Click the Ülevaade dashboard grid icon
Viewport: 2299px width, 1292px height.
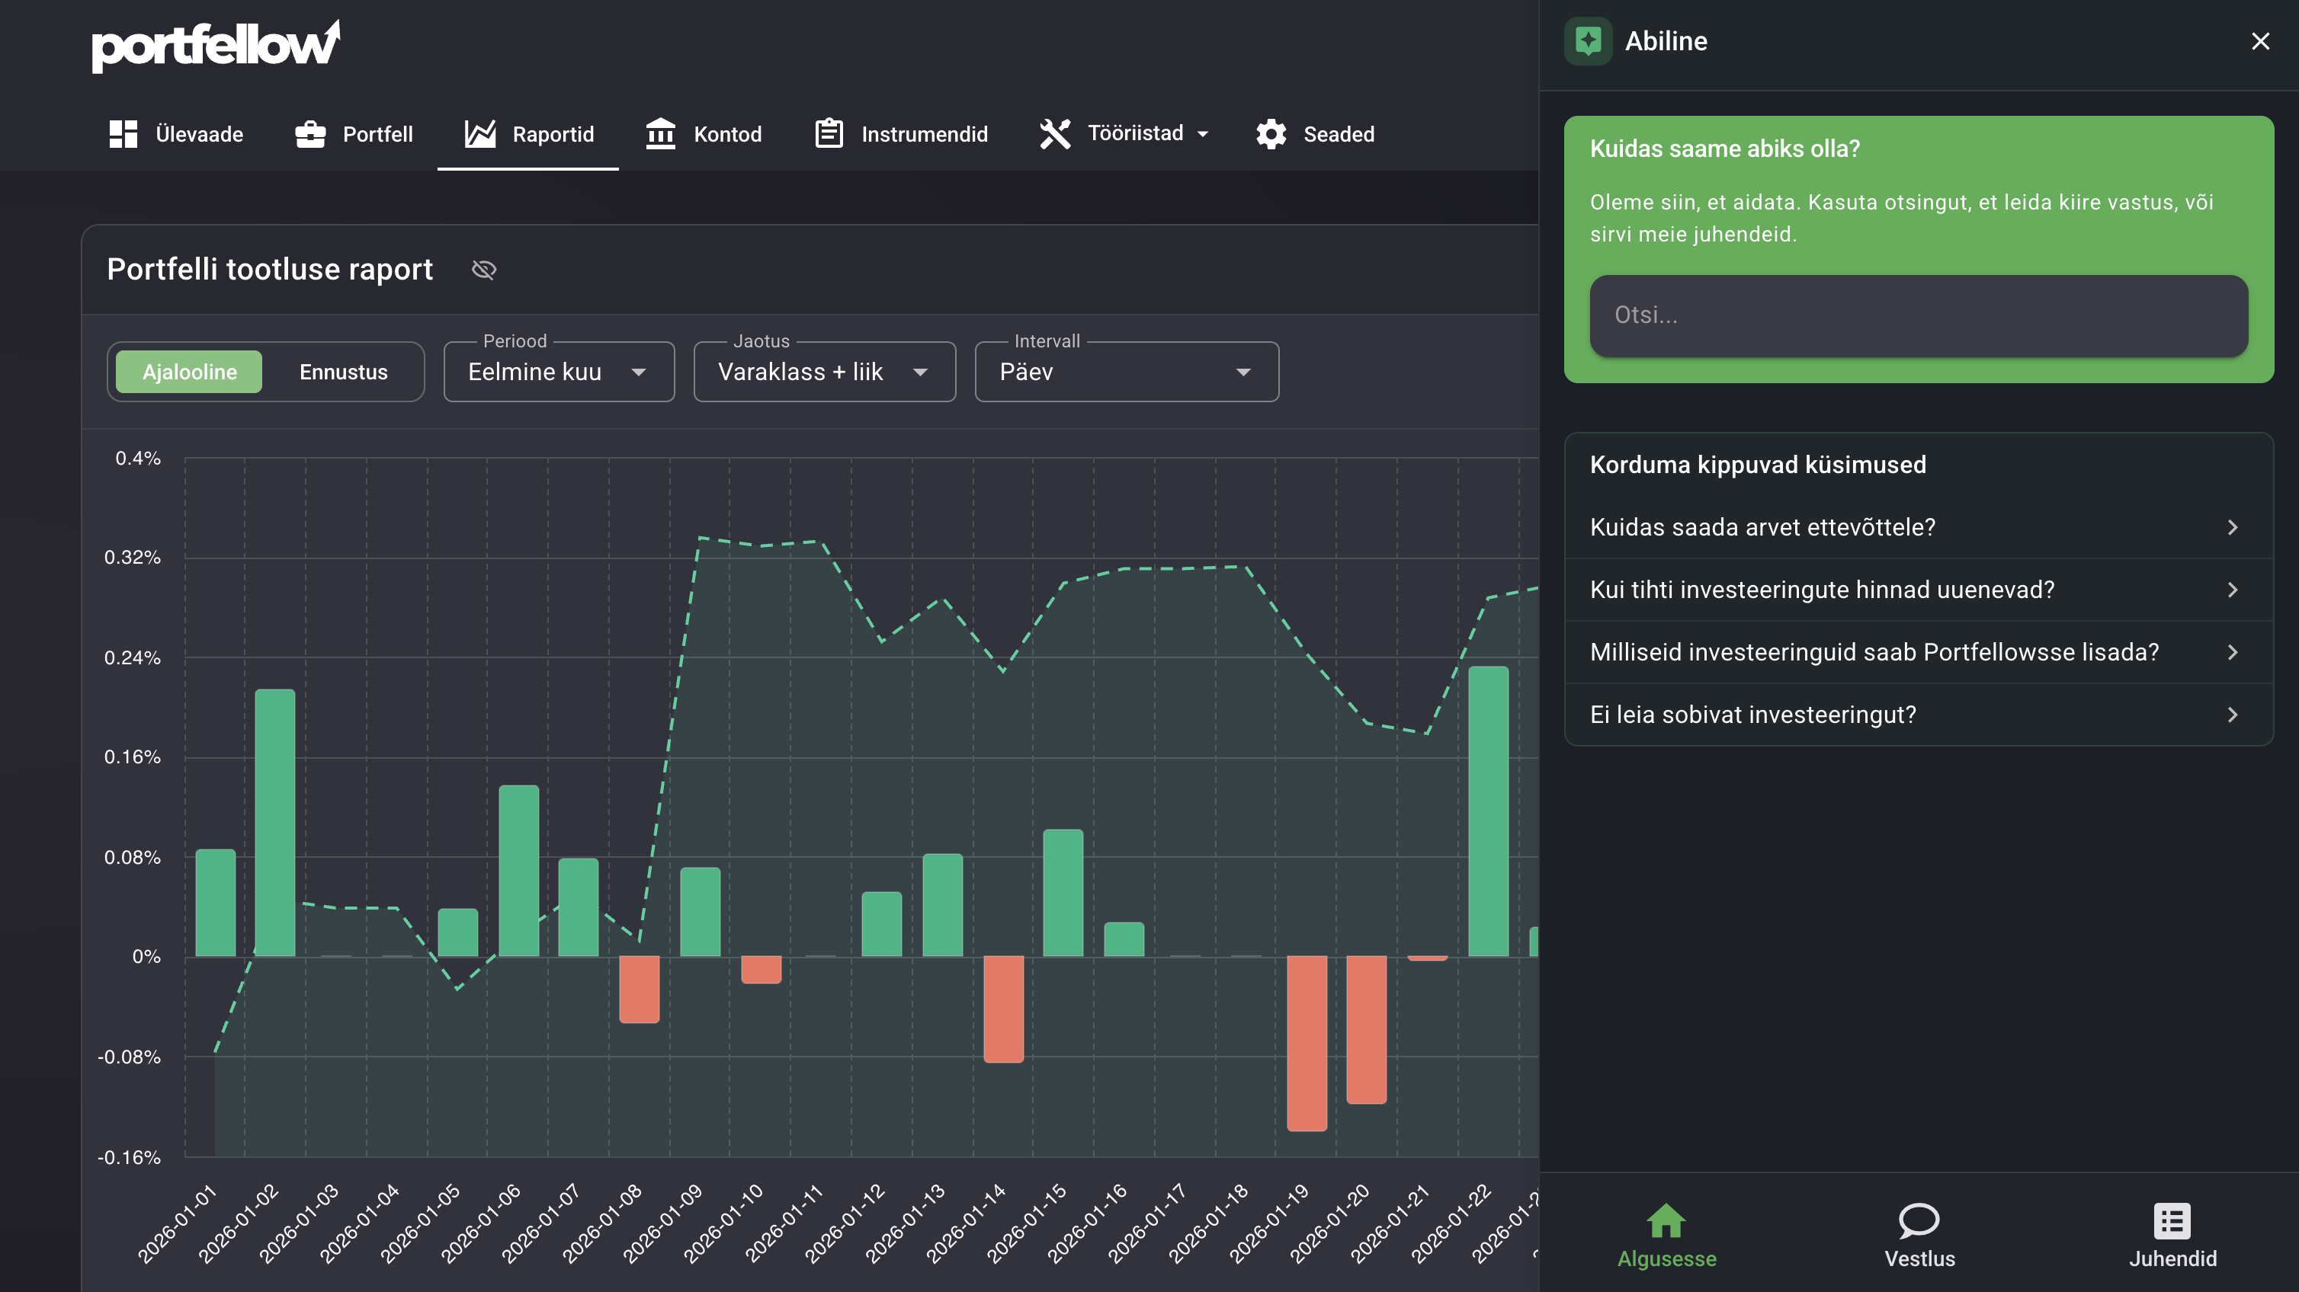(x=123, y=134)
